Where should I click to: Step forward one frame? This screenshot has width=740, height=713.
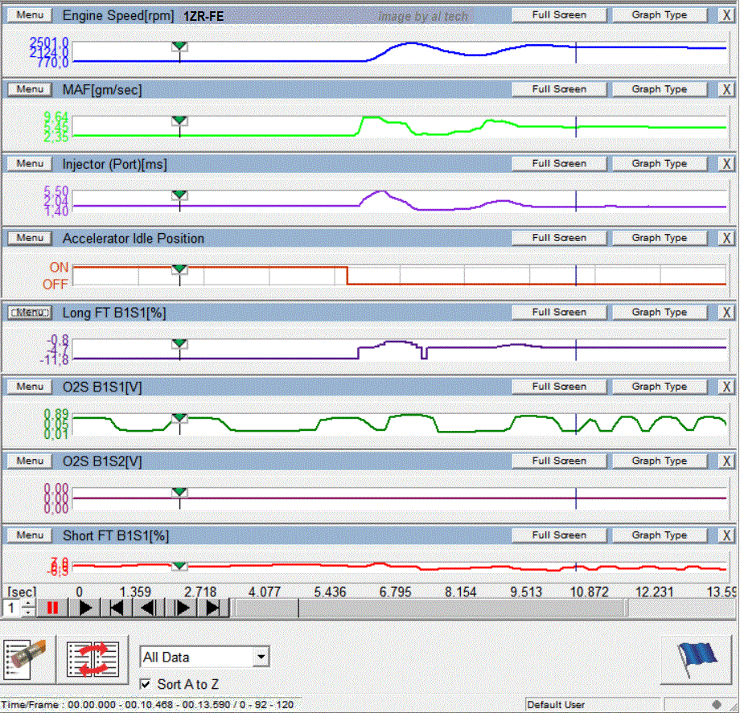click(x=181, y=609)
